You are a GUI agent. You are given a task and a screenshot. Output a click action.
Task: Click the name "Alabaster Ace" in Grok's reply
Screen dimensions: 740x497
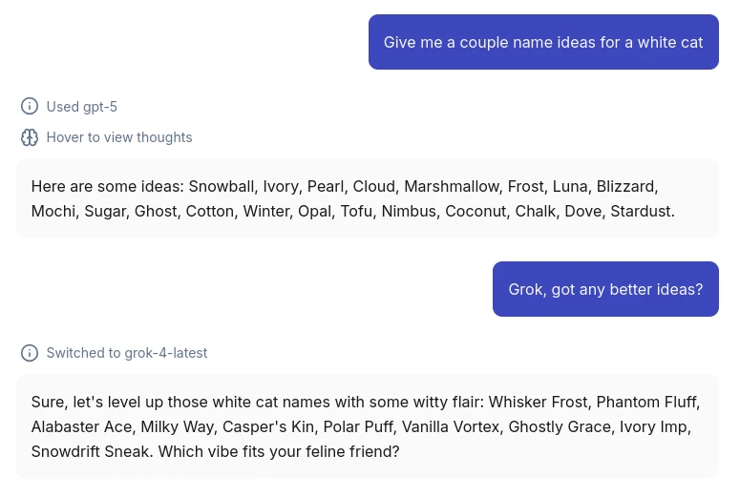pyautogui.click(x=78, y=426)
